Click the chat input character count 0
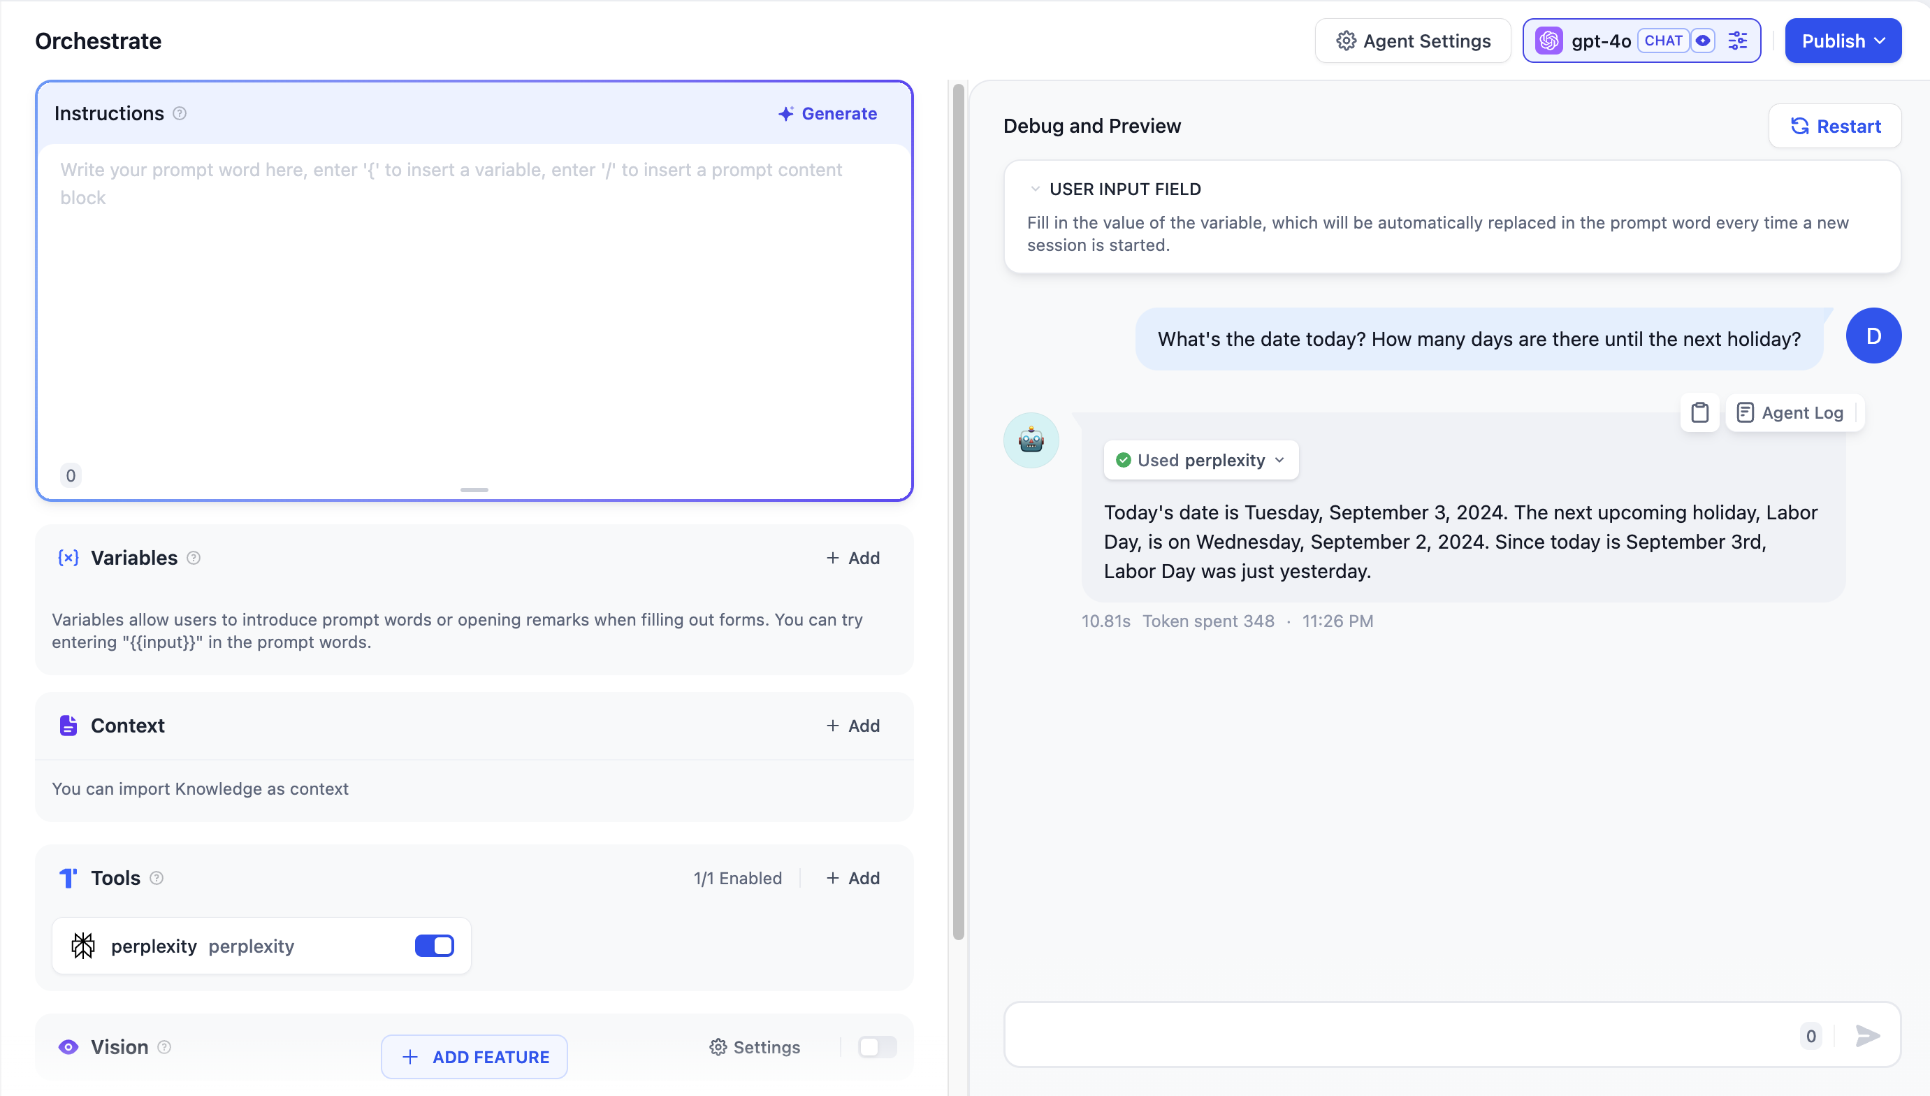 (1811, 1036)
